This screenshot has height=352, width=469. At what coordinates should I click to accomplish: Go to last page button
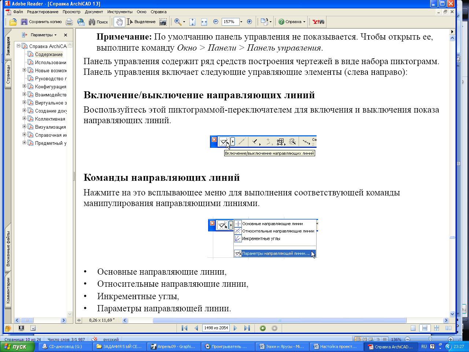tap(247, 328)
